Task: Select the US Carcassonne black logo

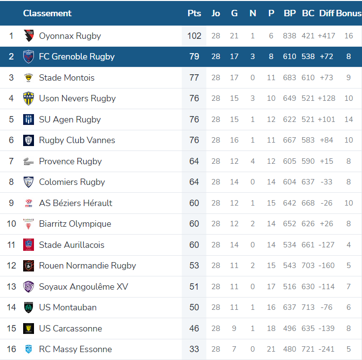Action: (x=29, y=329)
